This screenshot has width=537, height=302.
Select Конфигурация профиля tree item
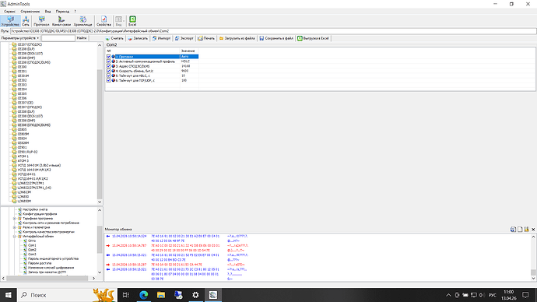pyautogui.click(x=40, y=214)
